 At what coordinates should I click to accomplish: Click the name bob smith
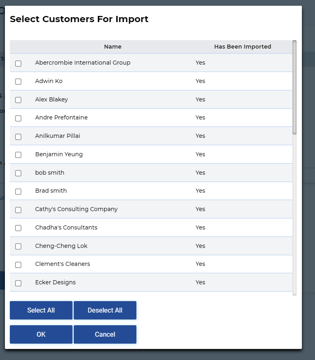point(50,172)
